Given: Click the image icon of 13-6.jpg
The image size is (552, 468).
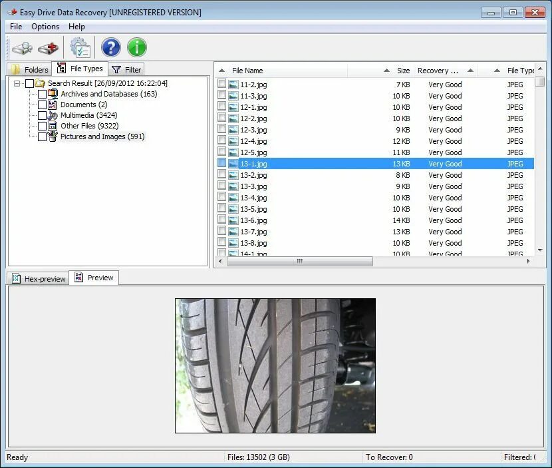Looking at the screenshot, I should [233, 220].
